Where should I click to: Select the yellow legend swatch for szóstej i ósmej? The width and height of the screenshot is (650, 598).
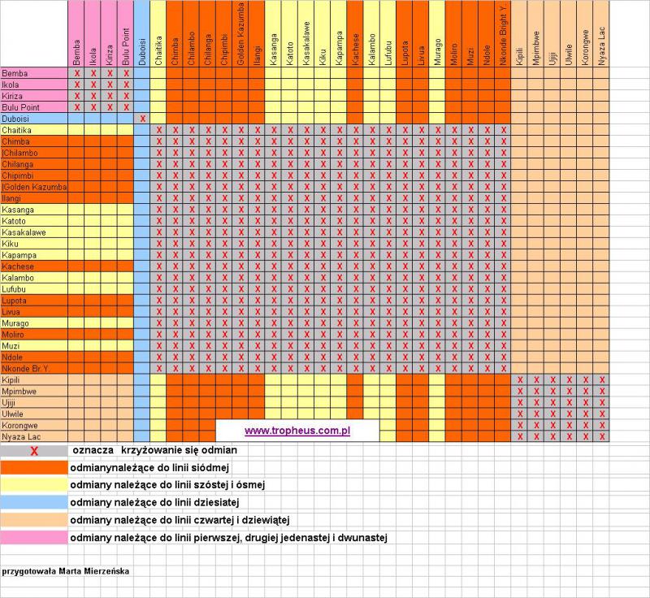(x=33, y=485)
